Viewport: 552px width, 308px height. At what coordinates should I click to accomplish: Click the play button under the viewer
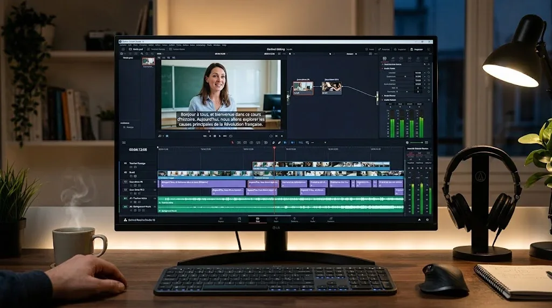pos(220,136)
